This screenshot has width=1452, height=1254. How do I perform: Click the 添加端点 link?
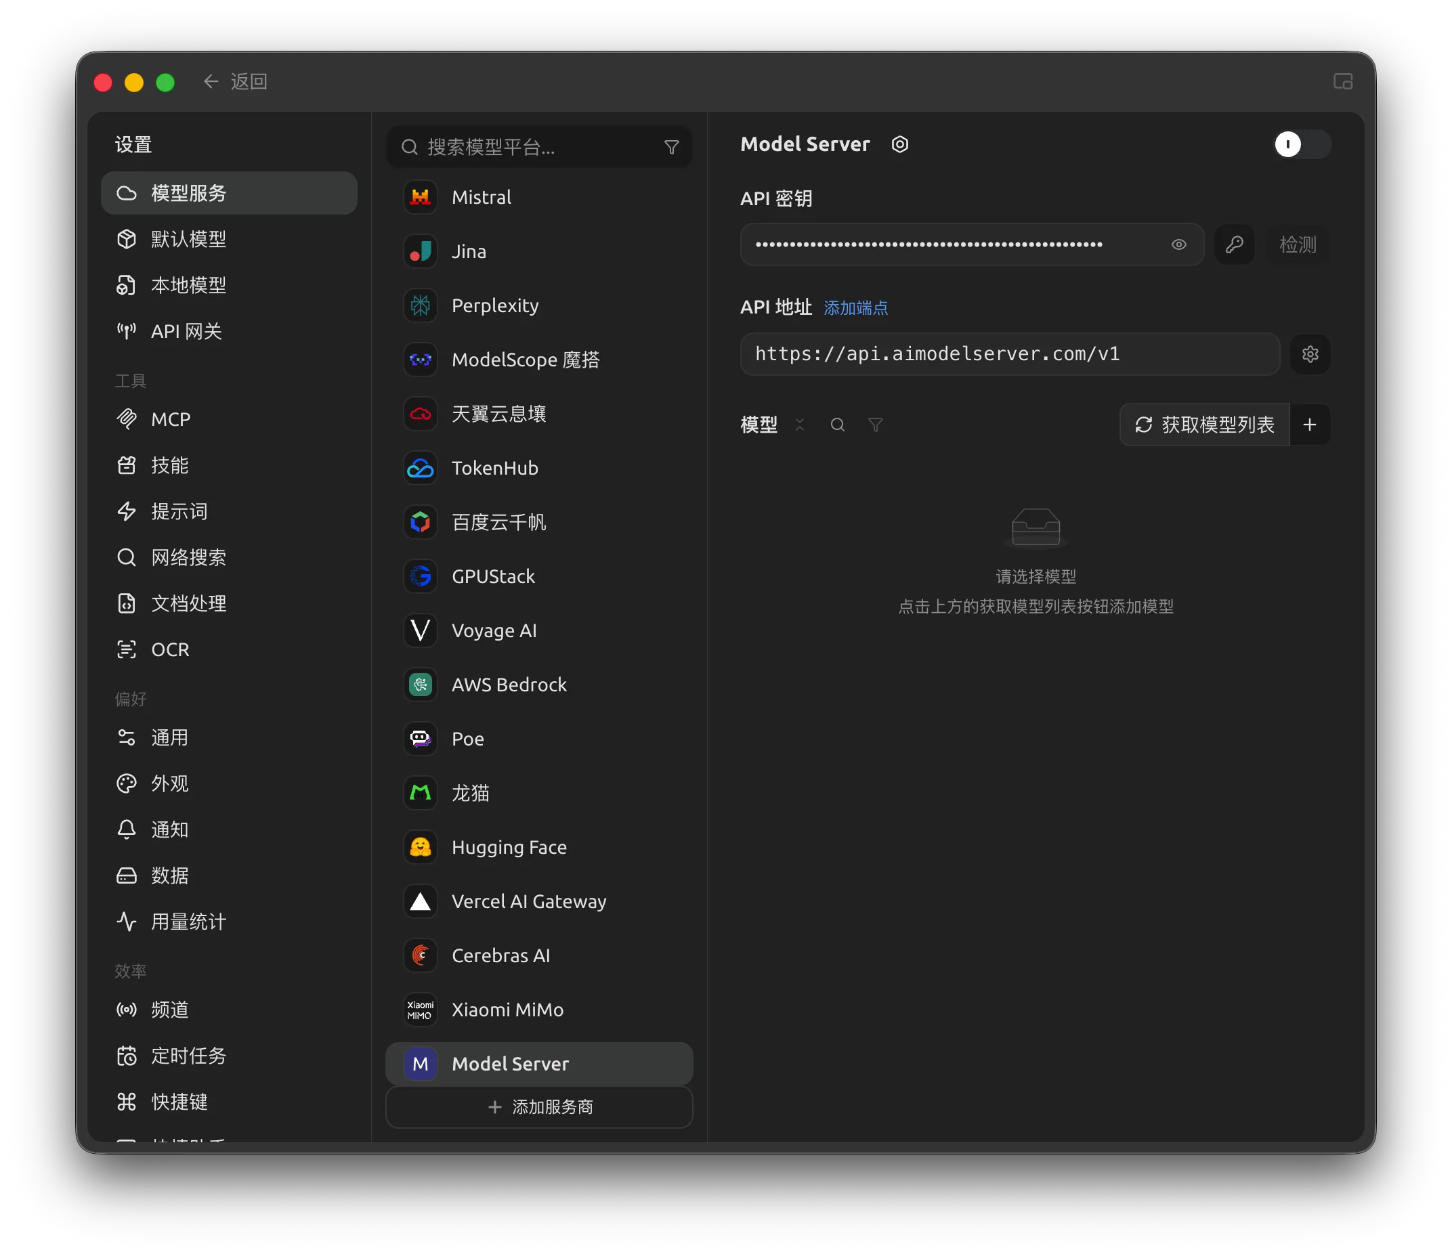click(x=855, y=307)
